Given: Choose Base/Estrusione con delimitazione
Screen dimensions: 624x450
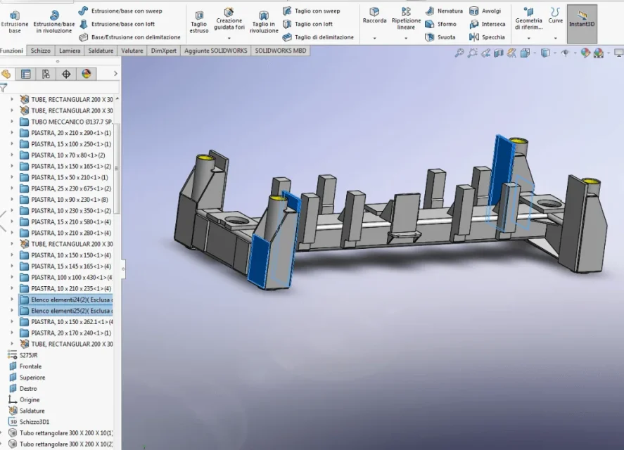Looking at the screenshot, I should [x=129, y=37].
